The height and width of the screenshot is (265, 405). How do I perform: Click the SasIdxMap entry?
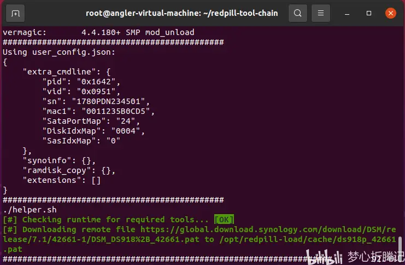tap(81, 141)
